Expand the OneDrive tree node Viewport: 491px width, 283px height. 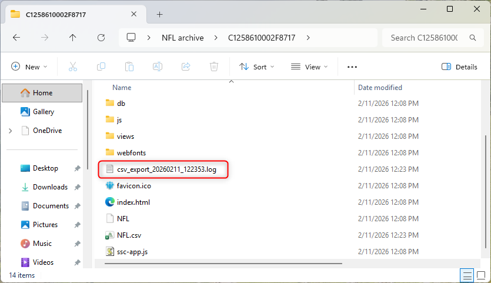pyautogui.click(x=11, y=131)
